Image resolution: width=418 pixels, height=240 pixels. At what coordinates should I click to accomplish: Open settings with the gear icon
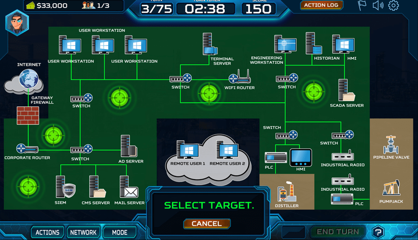pyautogui.click(x=393, y=5)
